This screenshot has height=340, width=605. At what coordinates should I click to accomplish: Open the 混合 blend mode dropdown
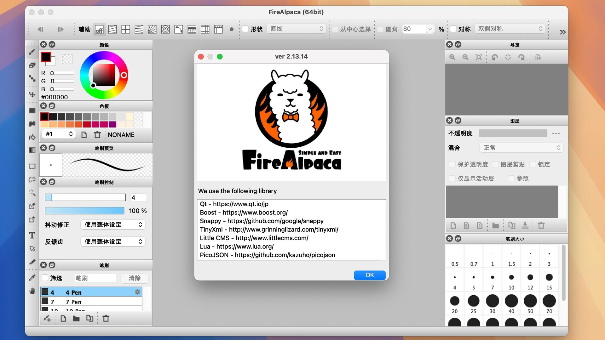click(x=521, y=148)
